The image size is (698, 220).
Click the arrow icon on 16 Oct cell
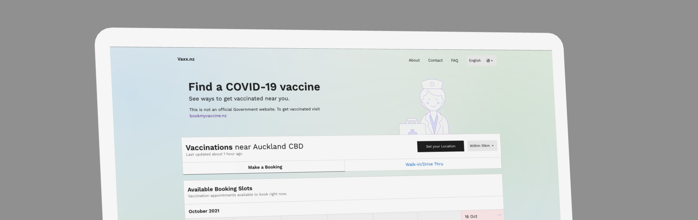pyautogui.click(x=499, y=215)
